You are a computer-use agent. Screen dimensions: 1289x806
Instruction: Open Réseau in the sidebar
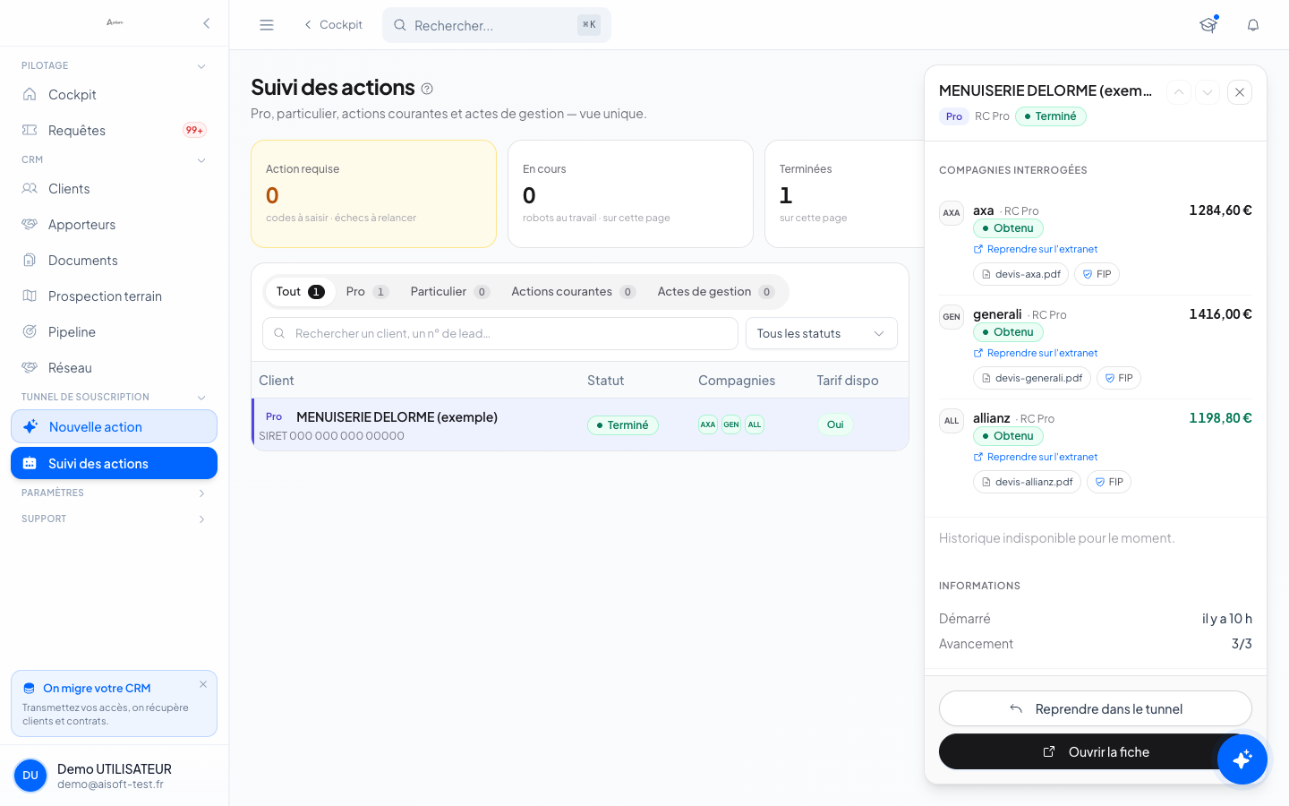114,368
